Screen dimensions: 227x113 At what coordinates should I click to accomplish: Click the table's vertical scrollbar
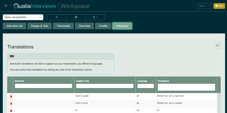click(x=219, y=103)
